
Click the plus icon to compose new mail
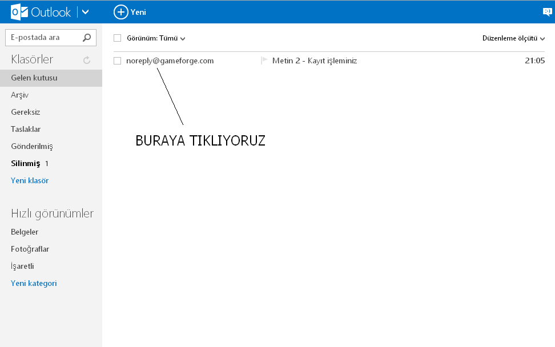pyautogui.click(x=121, y=12)
